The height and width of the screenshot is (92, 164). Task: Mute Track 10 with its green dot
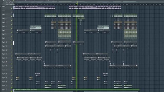[x=12, y=44]
